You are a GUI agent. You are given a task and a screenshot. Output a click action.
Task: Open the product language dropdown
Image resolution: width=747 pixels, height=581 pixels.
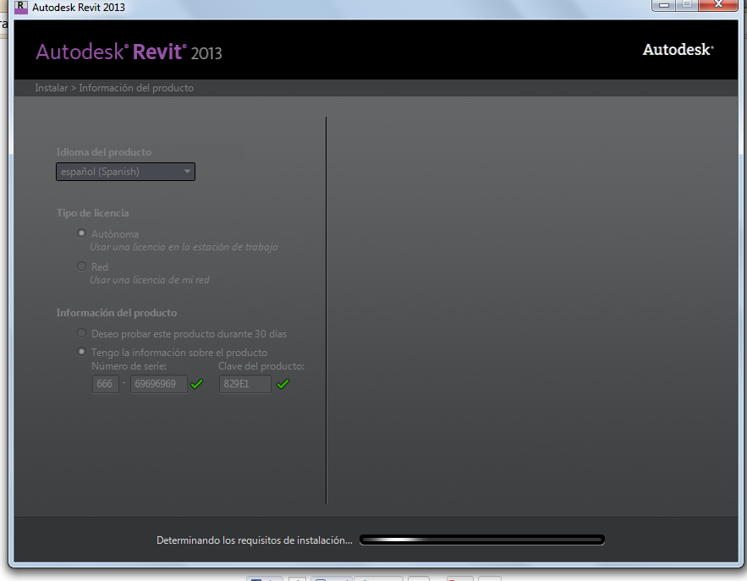tap(125, 172)
